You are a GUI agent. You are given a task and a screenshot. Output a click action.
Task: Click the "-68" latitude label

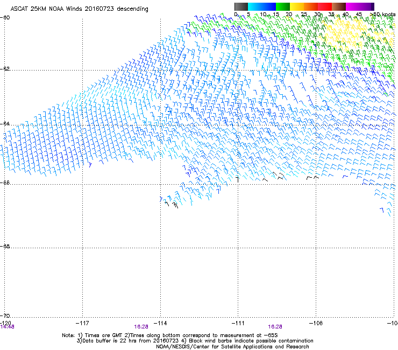click(5, 246)
